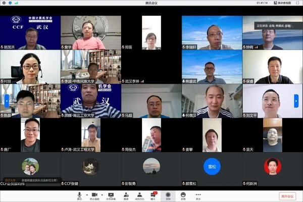Viewport: 303px width, 202px height.
Task: Stop video with the camera button
Action: click(x=94, y=194)
